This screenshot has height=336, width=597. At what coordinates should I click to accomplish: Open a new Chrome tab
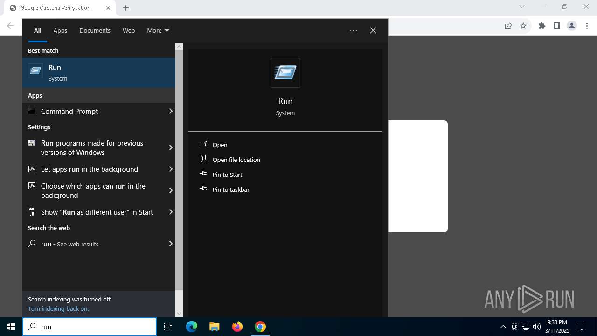[x=126, y=8]
